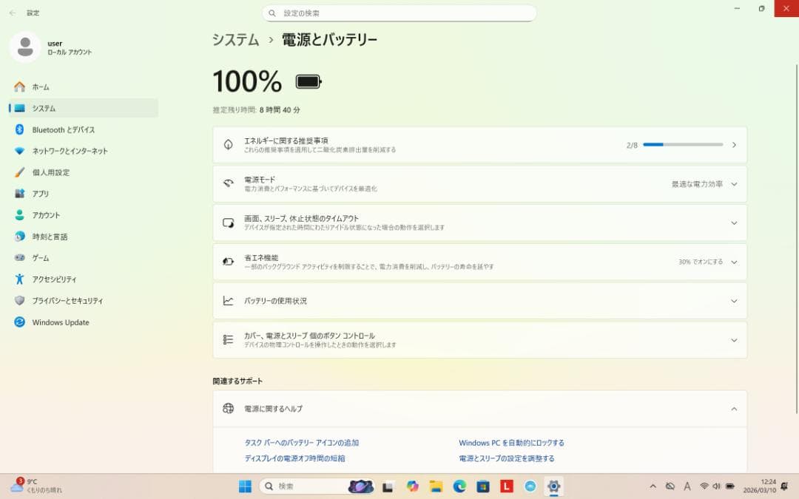This screenshot has width=799, height=499.
Task: Open Windows Update section
Action: pyautogui.click(x=58, y=322)
